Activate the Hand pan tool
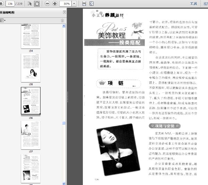Image resolution: width=208 pixels, height=185 pixels. point(37,3)
